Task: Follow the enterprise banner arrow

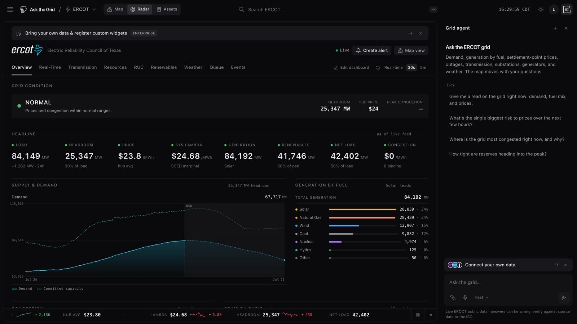Action: tap(410, 33)
